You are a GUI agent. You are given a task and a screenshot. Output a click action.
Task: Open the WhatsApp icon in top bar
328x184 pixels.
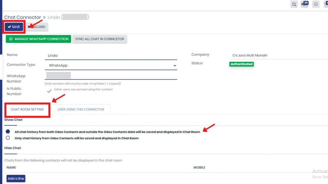click(x=316, y=4)
